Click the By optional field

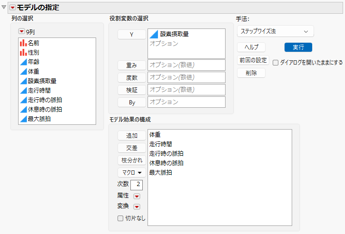tap(187, 102)
